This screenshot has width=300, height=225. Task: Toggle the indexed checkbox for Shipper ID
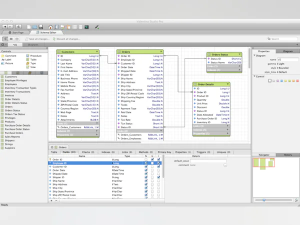158,177
